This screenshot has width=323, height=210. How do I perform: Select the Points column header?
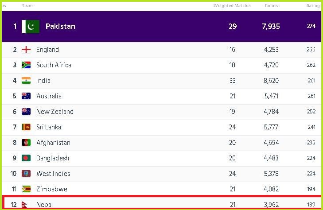pos(271,6)
